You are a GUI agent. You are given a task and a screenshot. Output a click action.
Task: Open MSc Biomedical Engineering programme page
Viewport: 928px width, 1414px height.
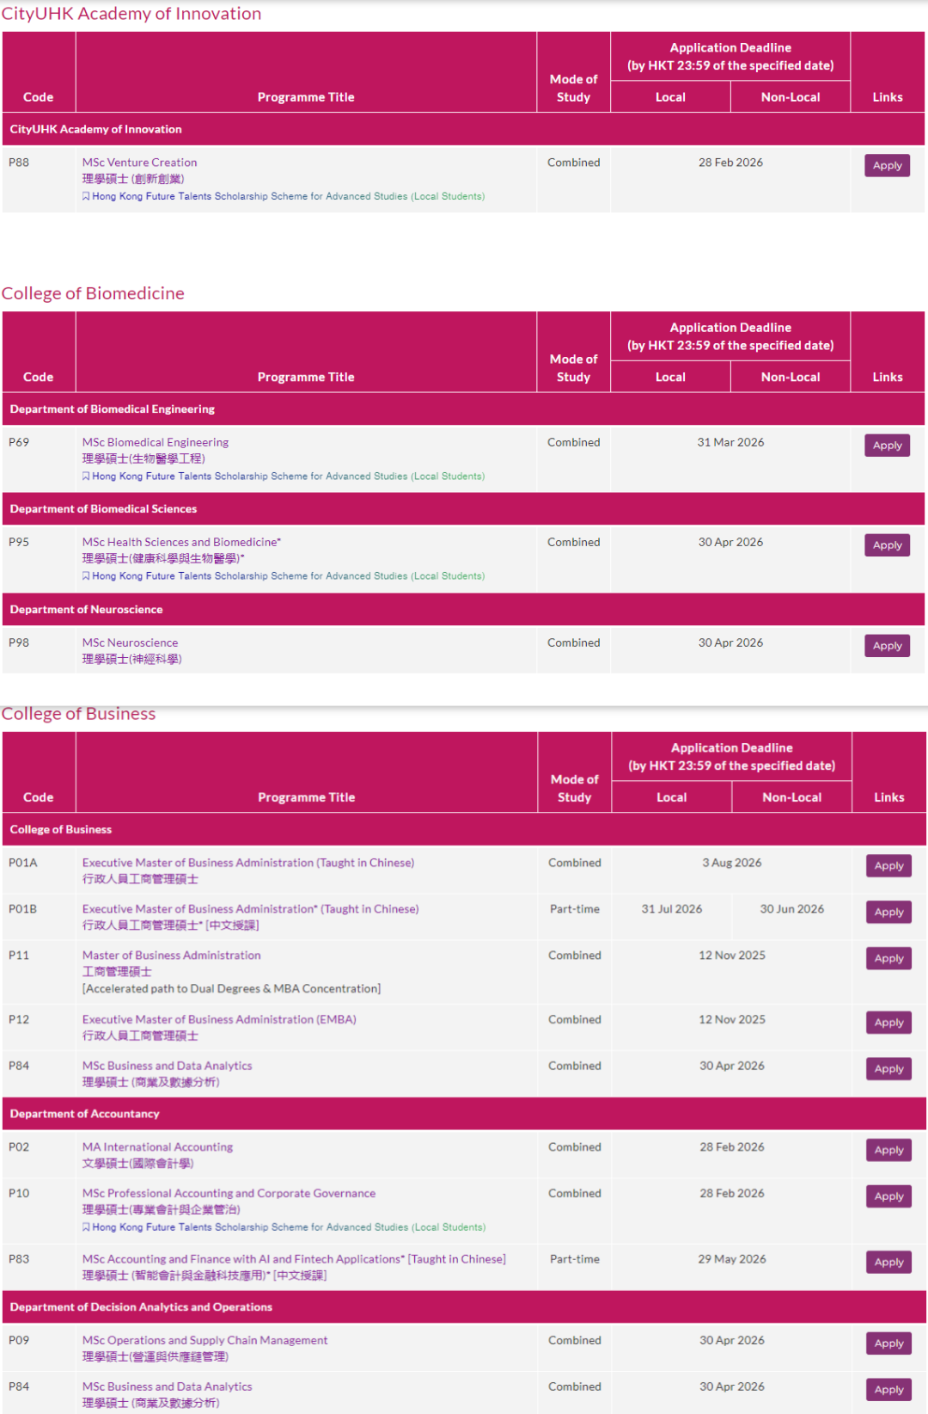(155, 442)
